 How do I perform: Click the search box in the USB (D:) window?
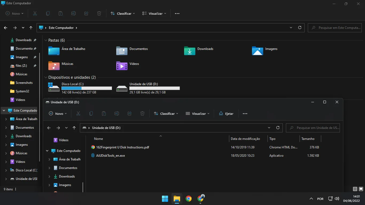(x=313, y=128)
